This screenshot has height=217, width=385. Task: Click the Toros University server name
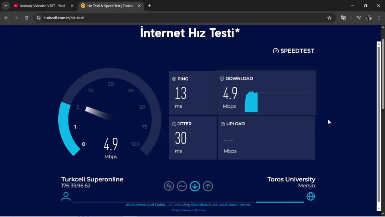tap(291, 179)
